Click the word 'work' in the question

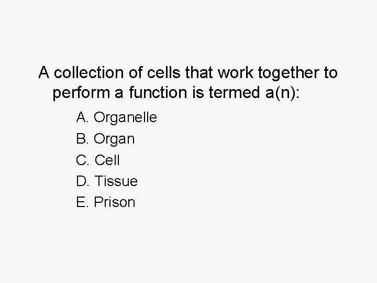click(x=236, y=72)
